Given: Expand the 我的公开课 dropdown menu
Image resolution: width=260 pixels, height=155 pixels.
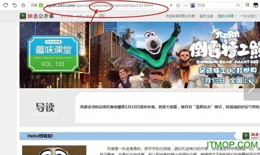Looking at the screenshot, I should point(227,16).
